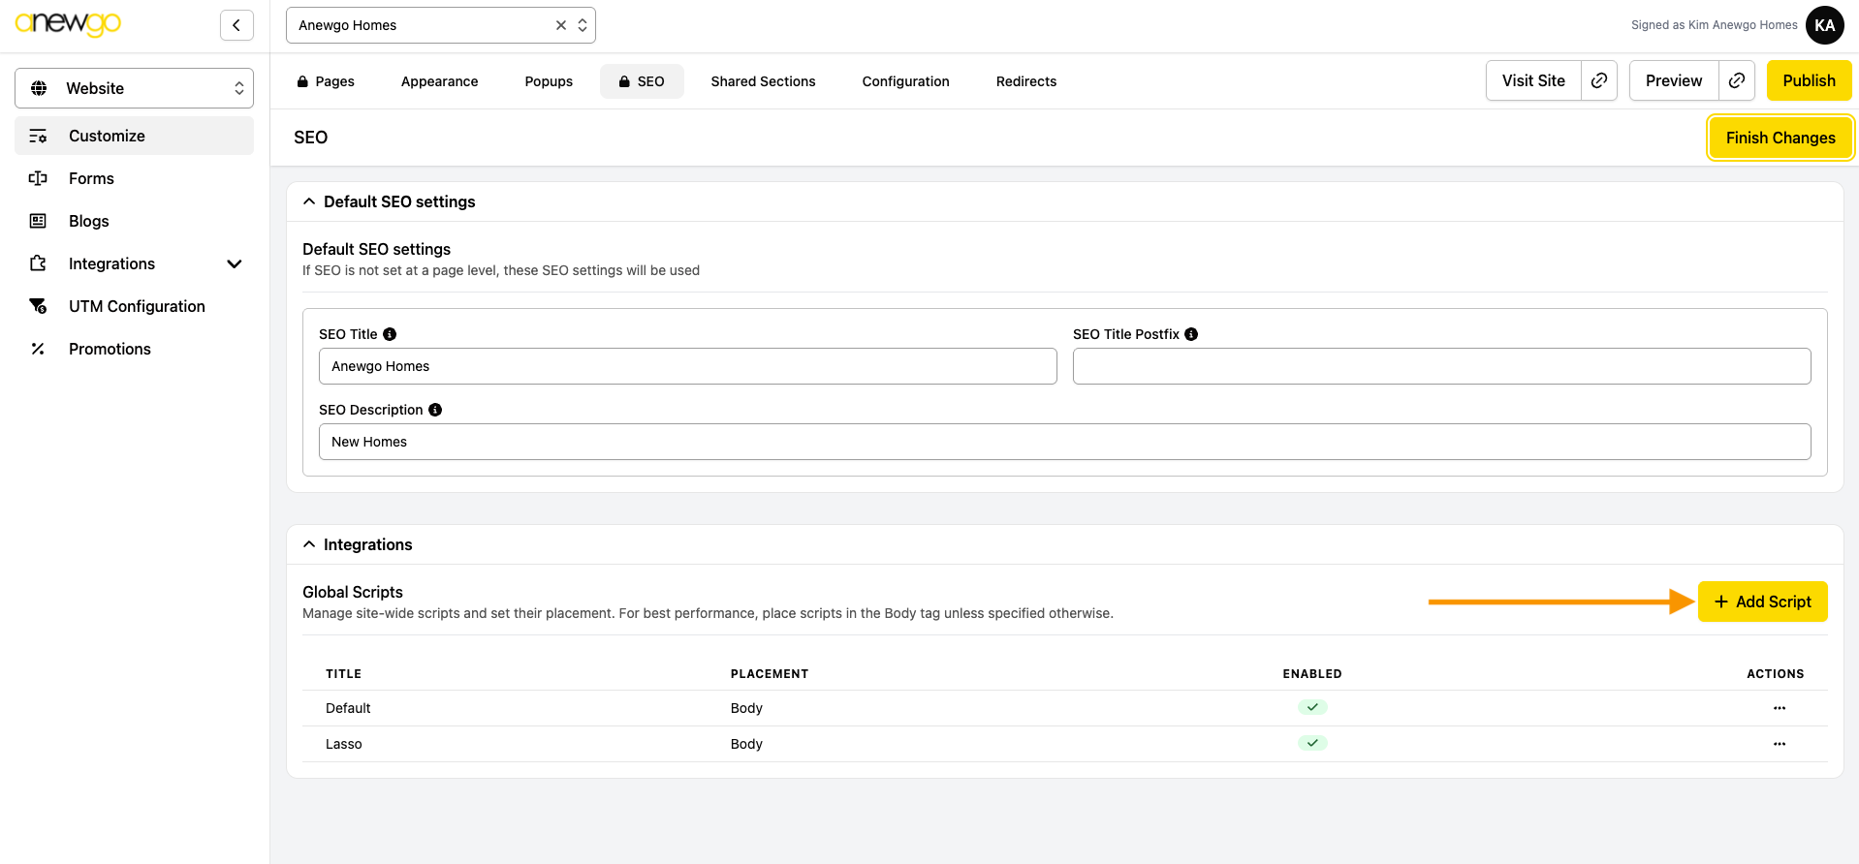Open actions menu for Lasso script
Viewport: 1859px width, 864px height.
(1779, 744)
